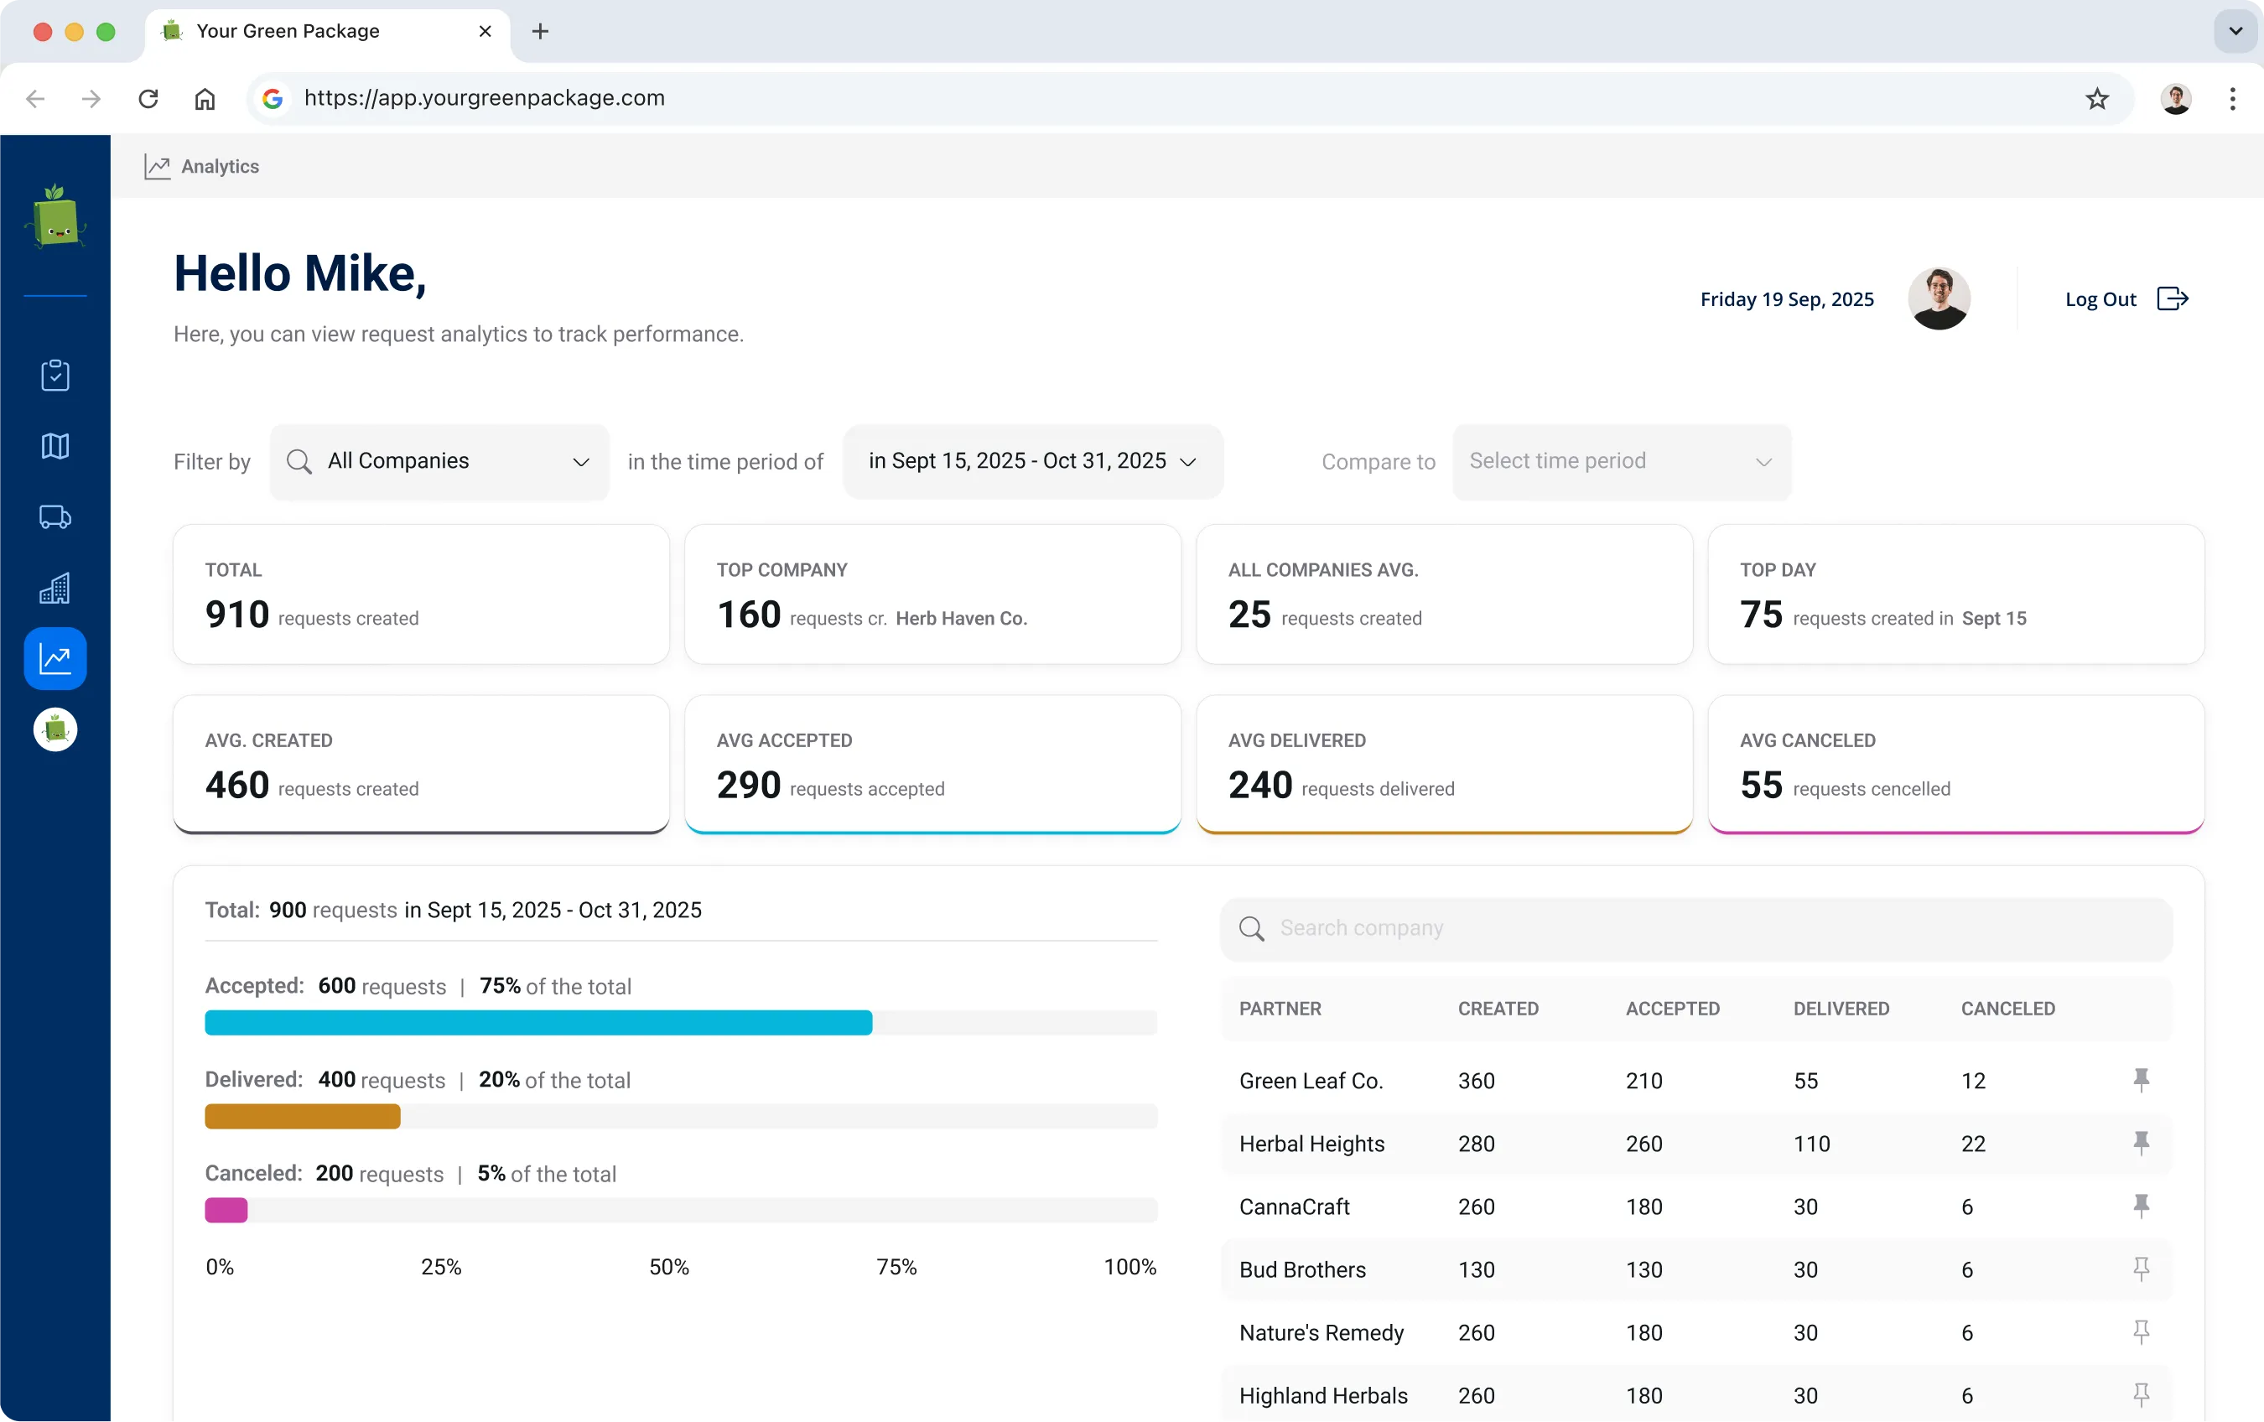Unpin Green Leaf Co. row
The width and height of the screenshot is (2264, 1422).
coord(2141,1080)
